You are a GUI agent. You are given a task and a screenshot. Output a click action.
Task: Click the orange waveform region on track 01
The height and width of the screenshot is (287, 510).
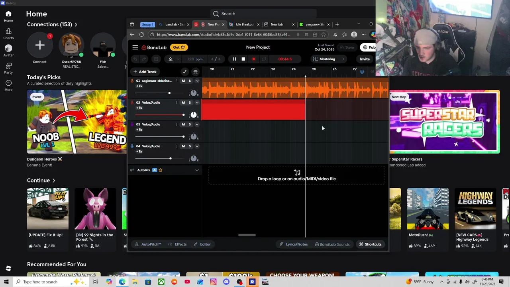pyautogui.click(x=295, y=88)
